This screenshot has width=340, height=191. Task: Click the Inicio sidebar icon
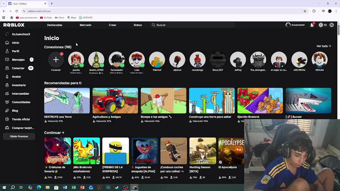(x=7, y=43)
